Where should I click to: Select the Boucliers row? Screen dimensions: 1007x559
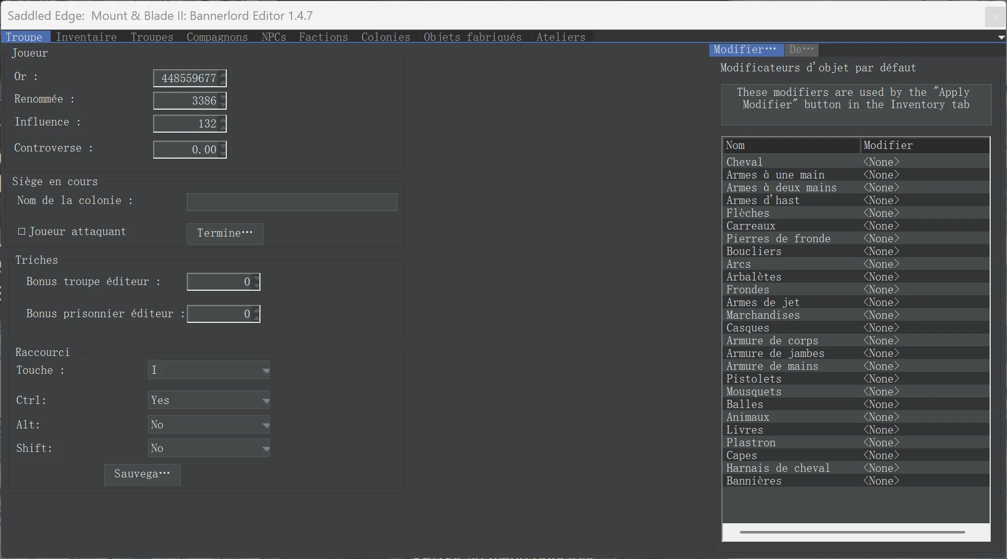pyautogui.click(x=856, y=251)
